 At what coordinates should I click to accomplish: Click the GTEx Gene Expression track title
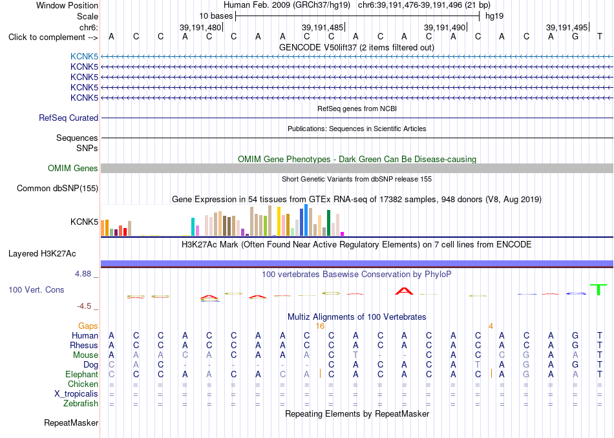(x=357, y=199)
